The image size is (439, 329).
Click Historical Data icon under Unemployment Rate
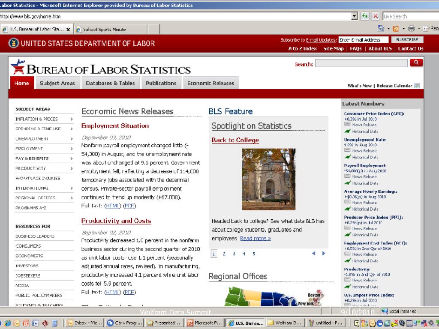pos(347,157)
